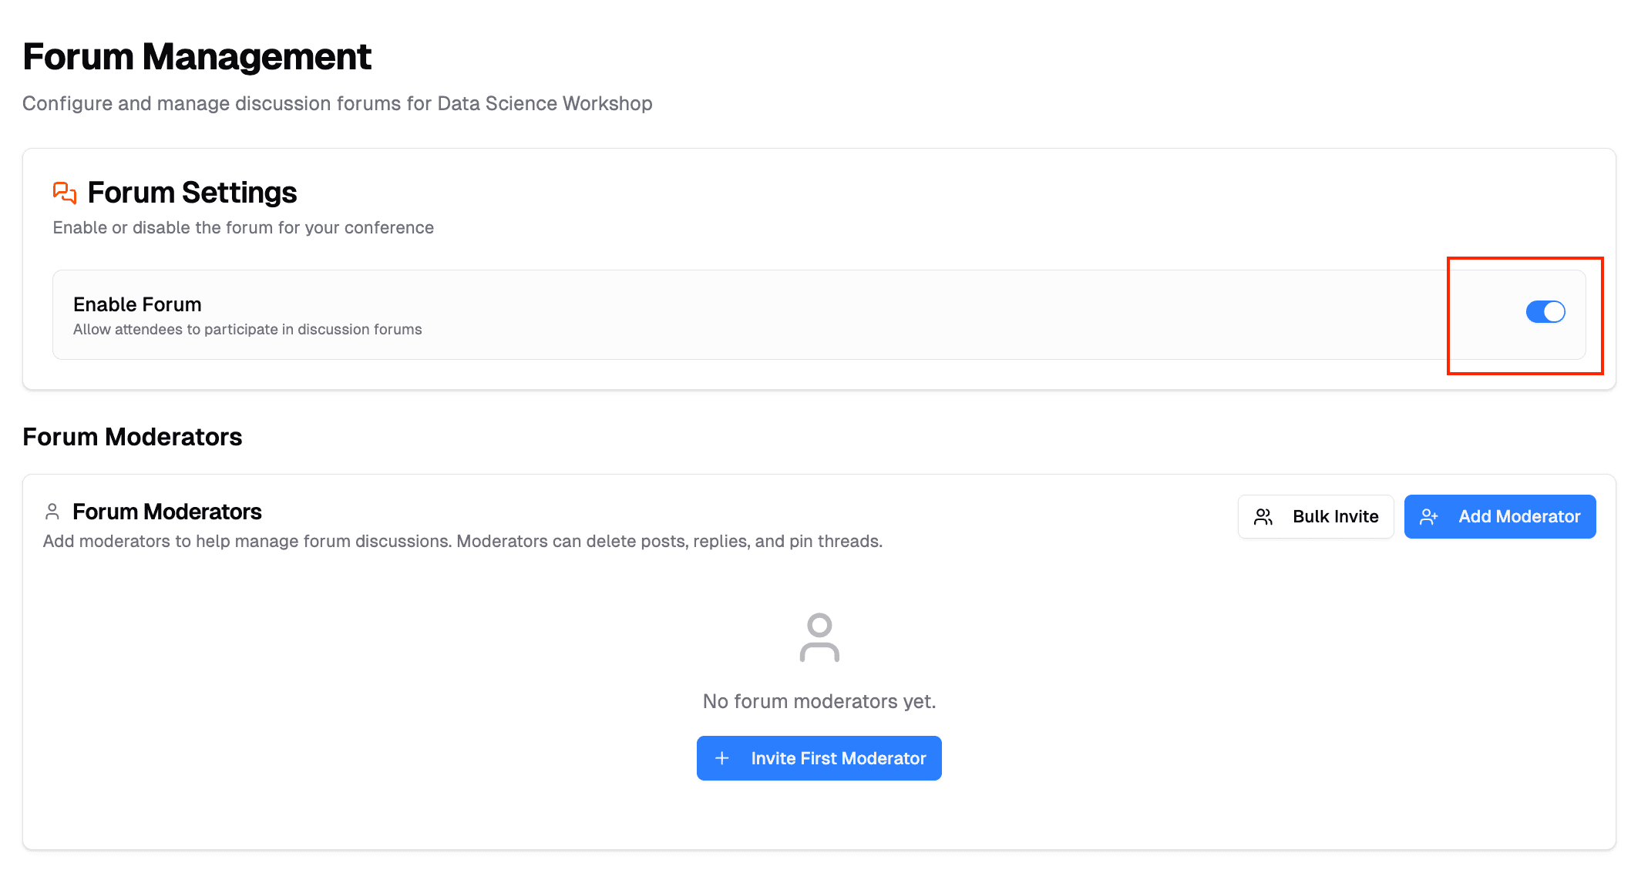Click the Forum Settings card header
Screen dimensions: 1631x883
[192, 192]
